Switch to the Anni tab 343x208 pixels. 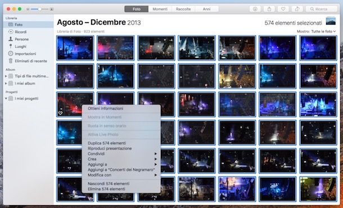click(206, 9)
